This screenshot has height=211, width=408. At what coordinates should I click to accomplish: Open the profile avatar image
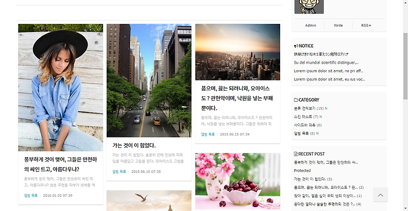coord(309,7)
